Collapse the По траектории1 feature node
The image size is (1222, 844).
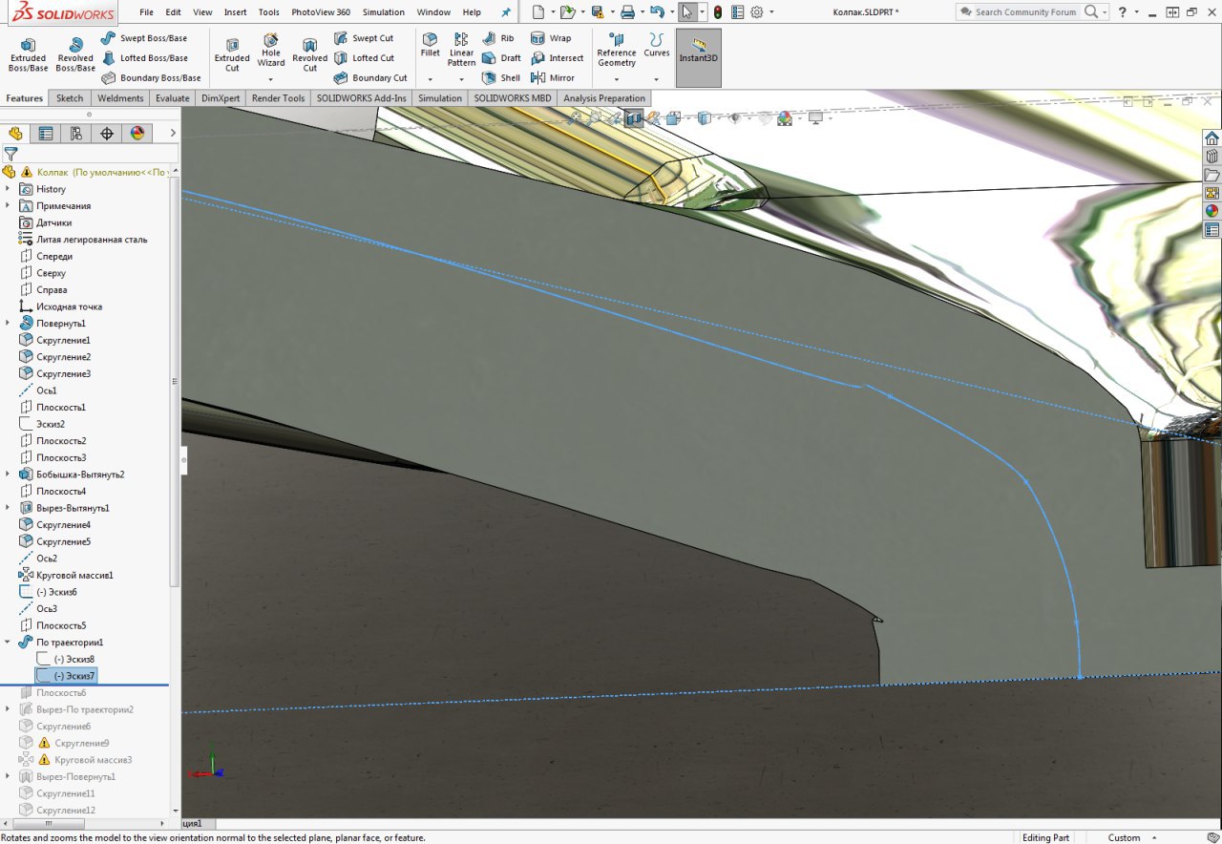click(8, 643)
